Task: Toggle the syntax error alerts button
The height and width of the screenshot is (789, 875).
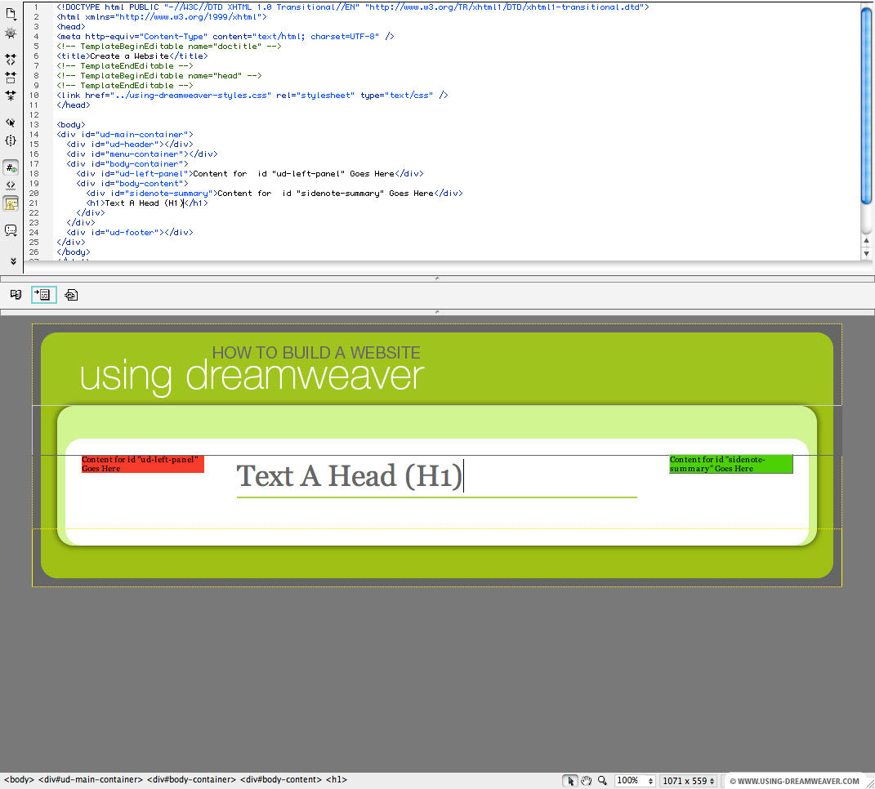Action: 11,203
